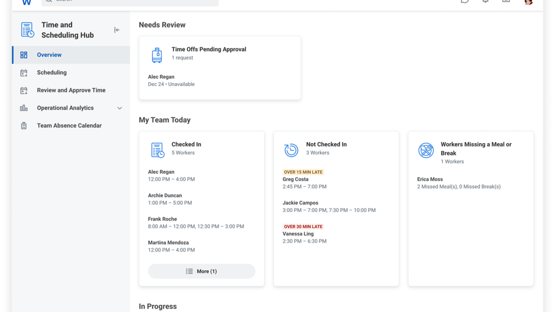Click the Missing Meal or Break icon
The width and height of the screenshot is (555, 312).
point(426,150)
